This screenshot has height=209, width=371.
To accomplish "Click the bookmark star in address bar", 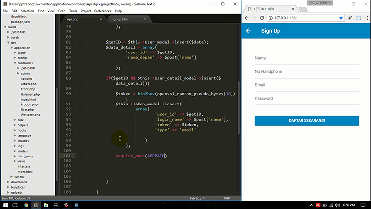I will click(x=341, y=18).
